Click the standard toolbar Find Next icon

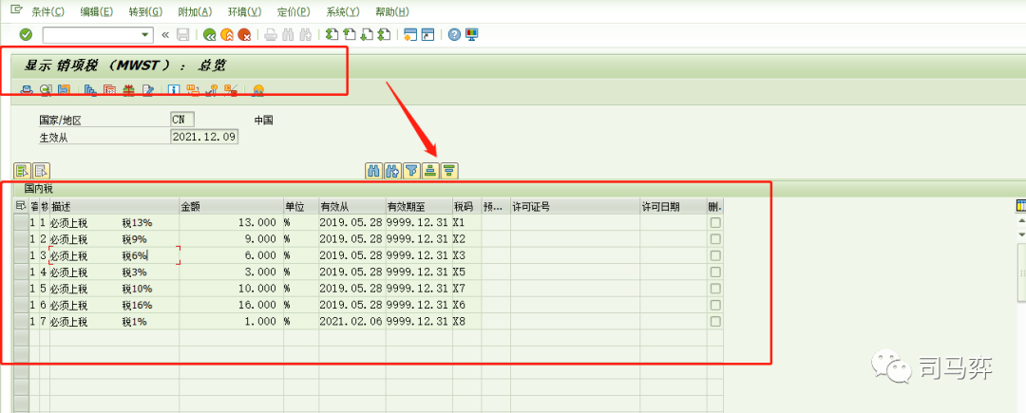[x=305, y=34]
